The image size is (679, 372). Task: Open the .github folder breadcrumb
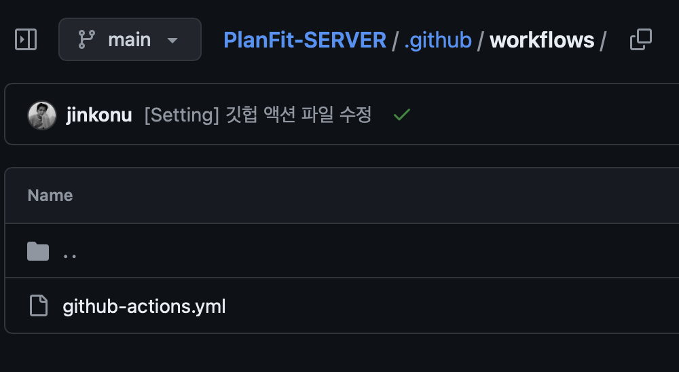tap(438, 40)
